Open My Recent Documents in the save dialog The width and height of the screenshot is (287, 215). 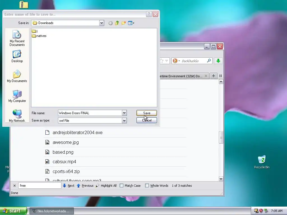pyautogui.click(x=17, y=38)
